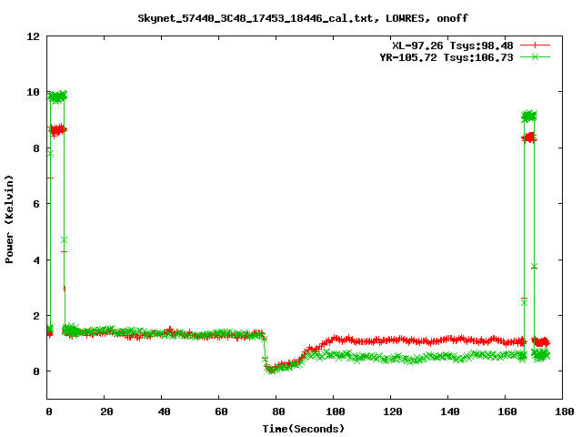Click the curve dip near 78 seconds
This screenshot has width=582, height=437.
click(271, 369)
